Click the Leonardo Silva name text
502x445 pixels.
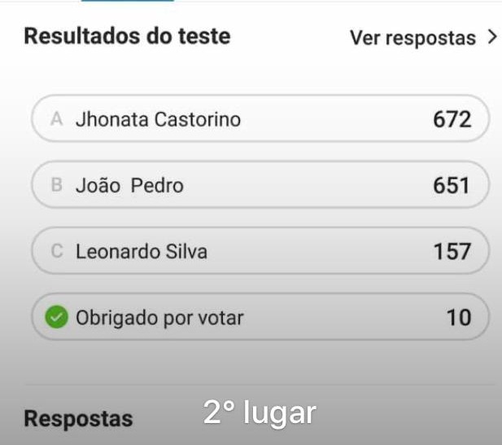pos(142,251)
